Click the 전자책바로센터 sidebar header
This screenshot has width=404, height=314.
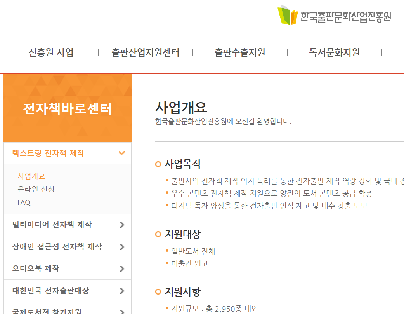click(68, 108)
